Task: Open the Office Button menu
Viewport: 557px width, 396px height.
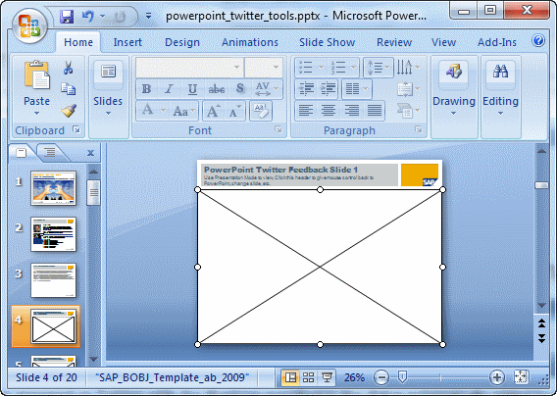Action: coord(29,26)
